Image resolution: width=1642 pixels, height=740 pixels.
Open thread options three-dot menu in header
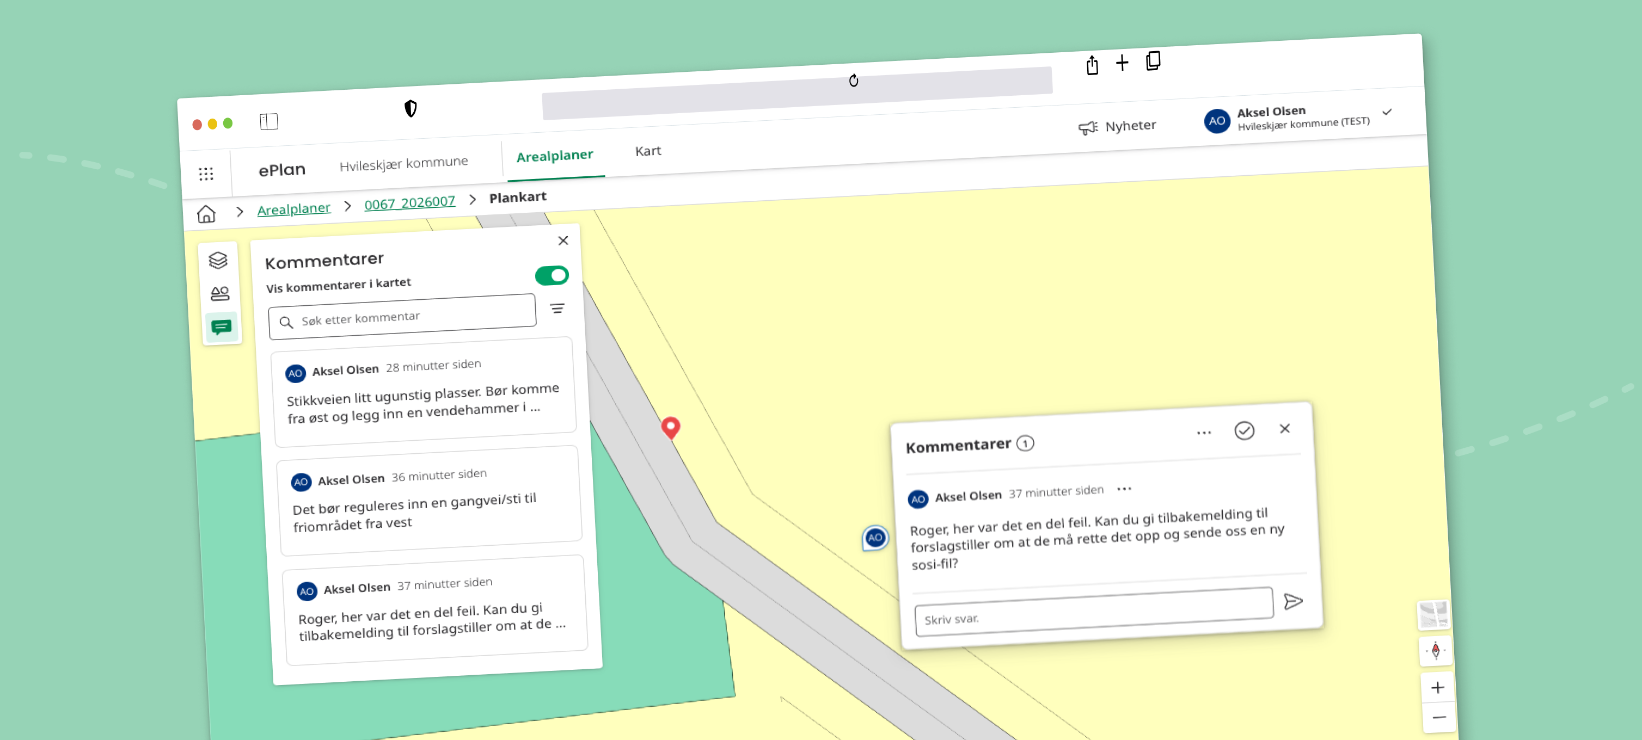coord(1203,433)
